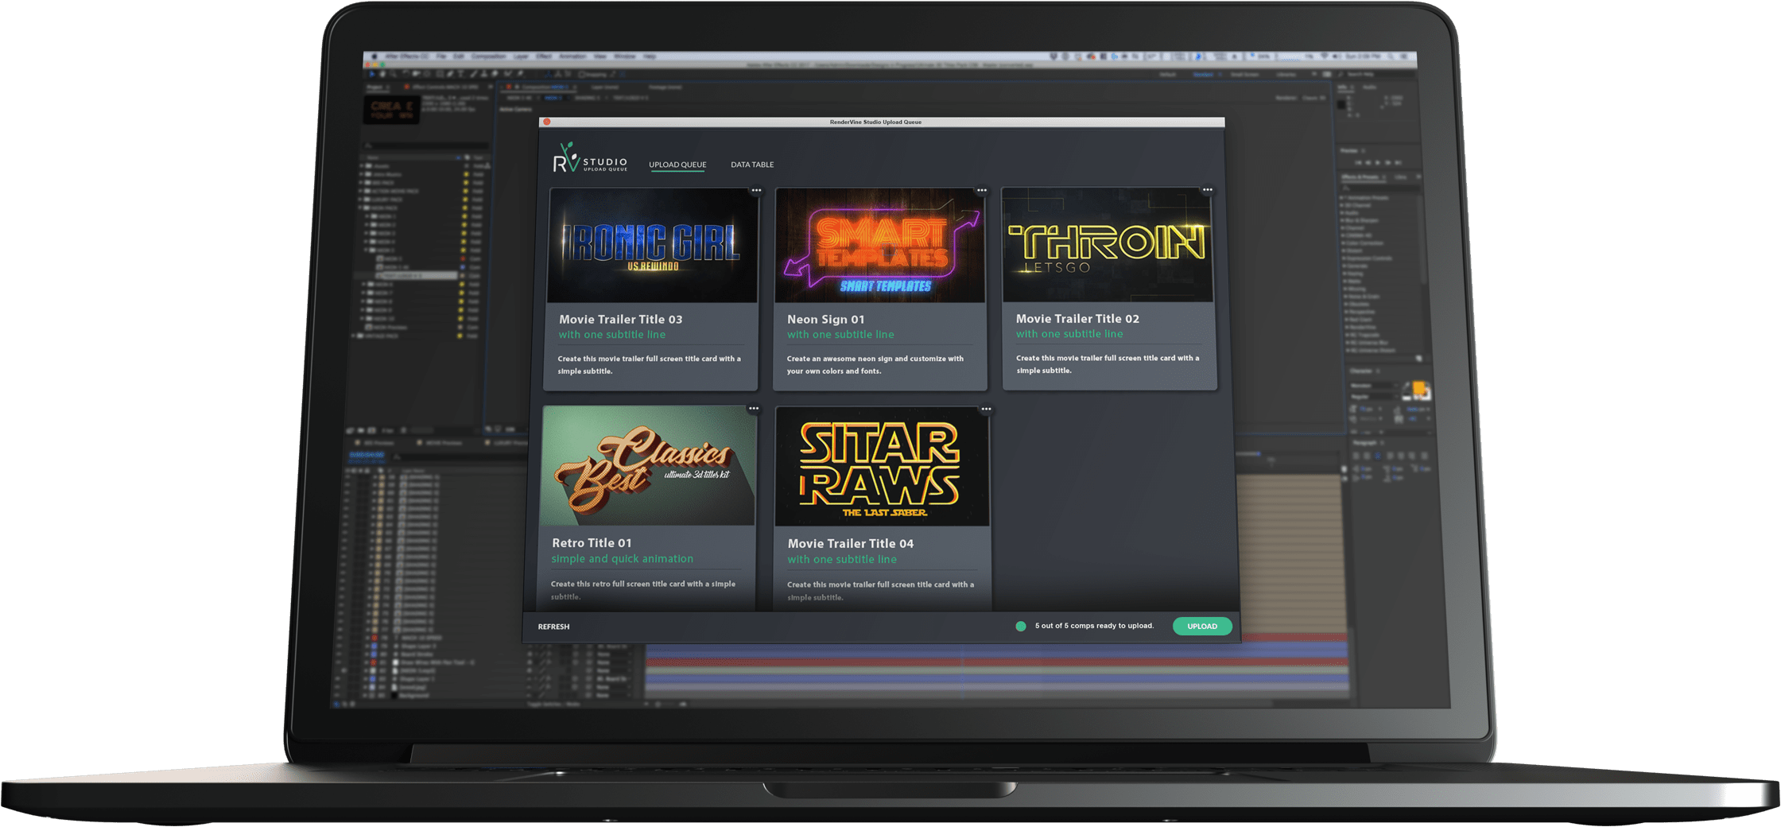Click the green ready status indicator
Screen dimensions: 1781x827
pyautogui.click(x=1021, y=627)
